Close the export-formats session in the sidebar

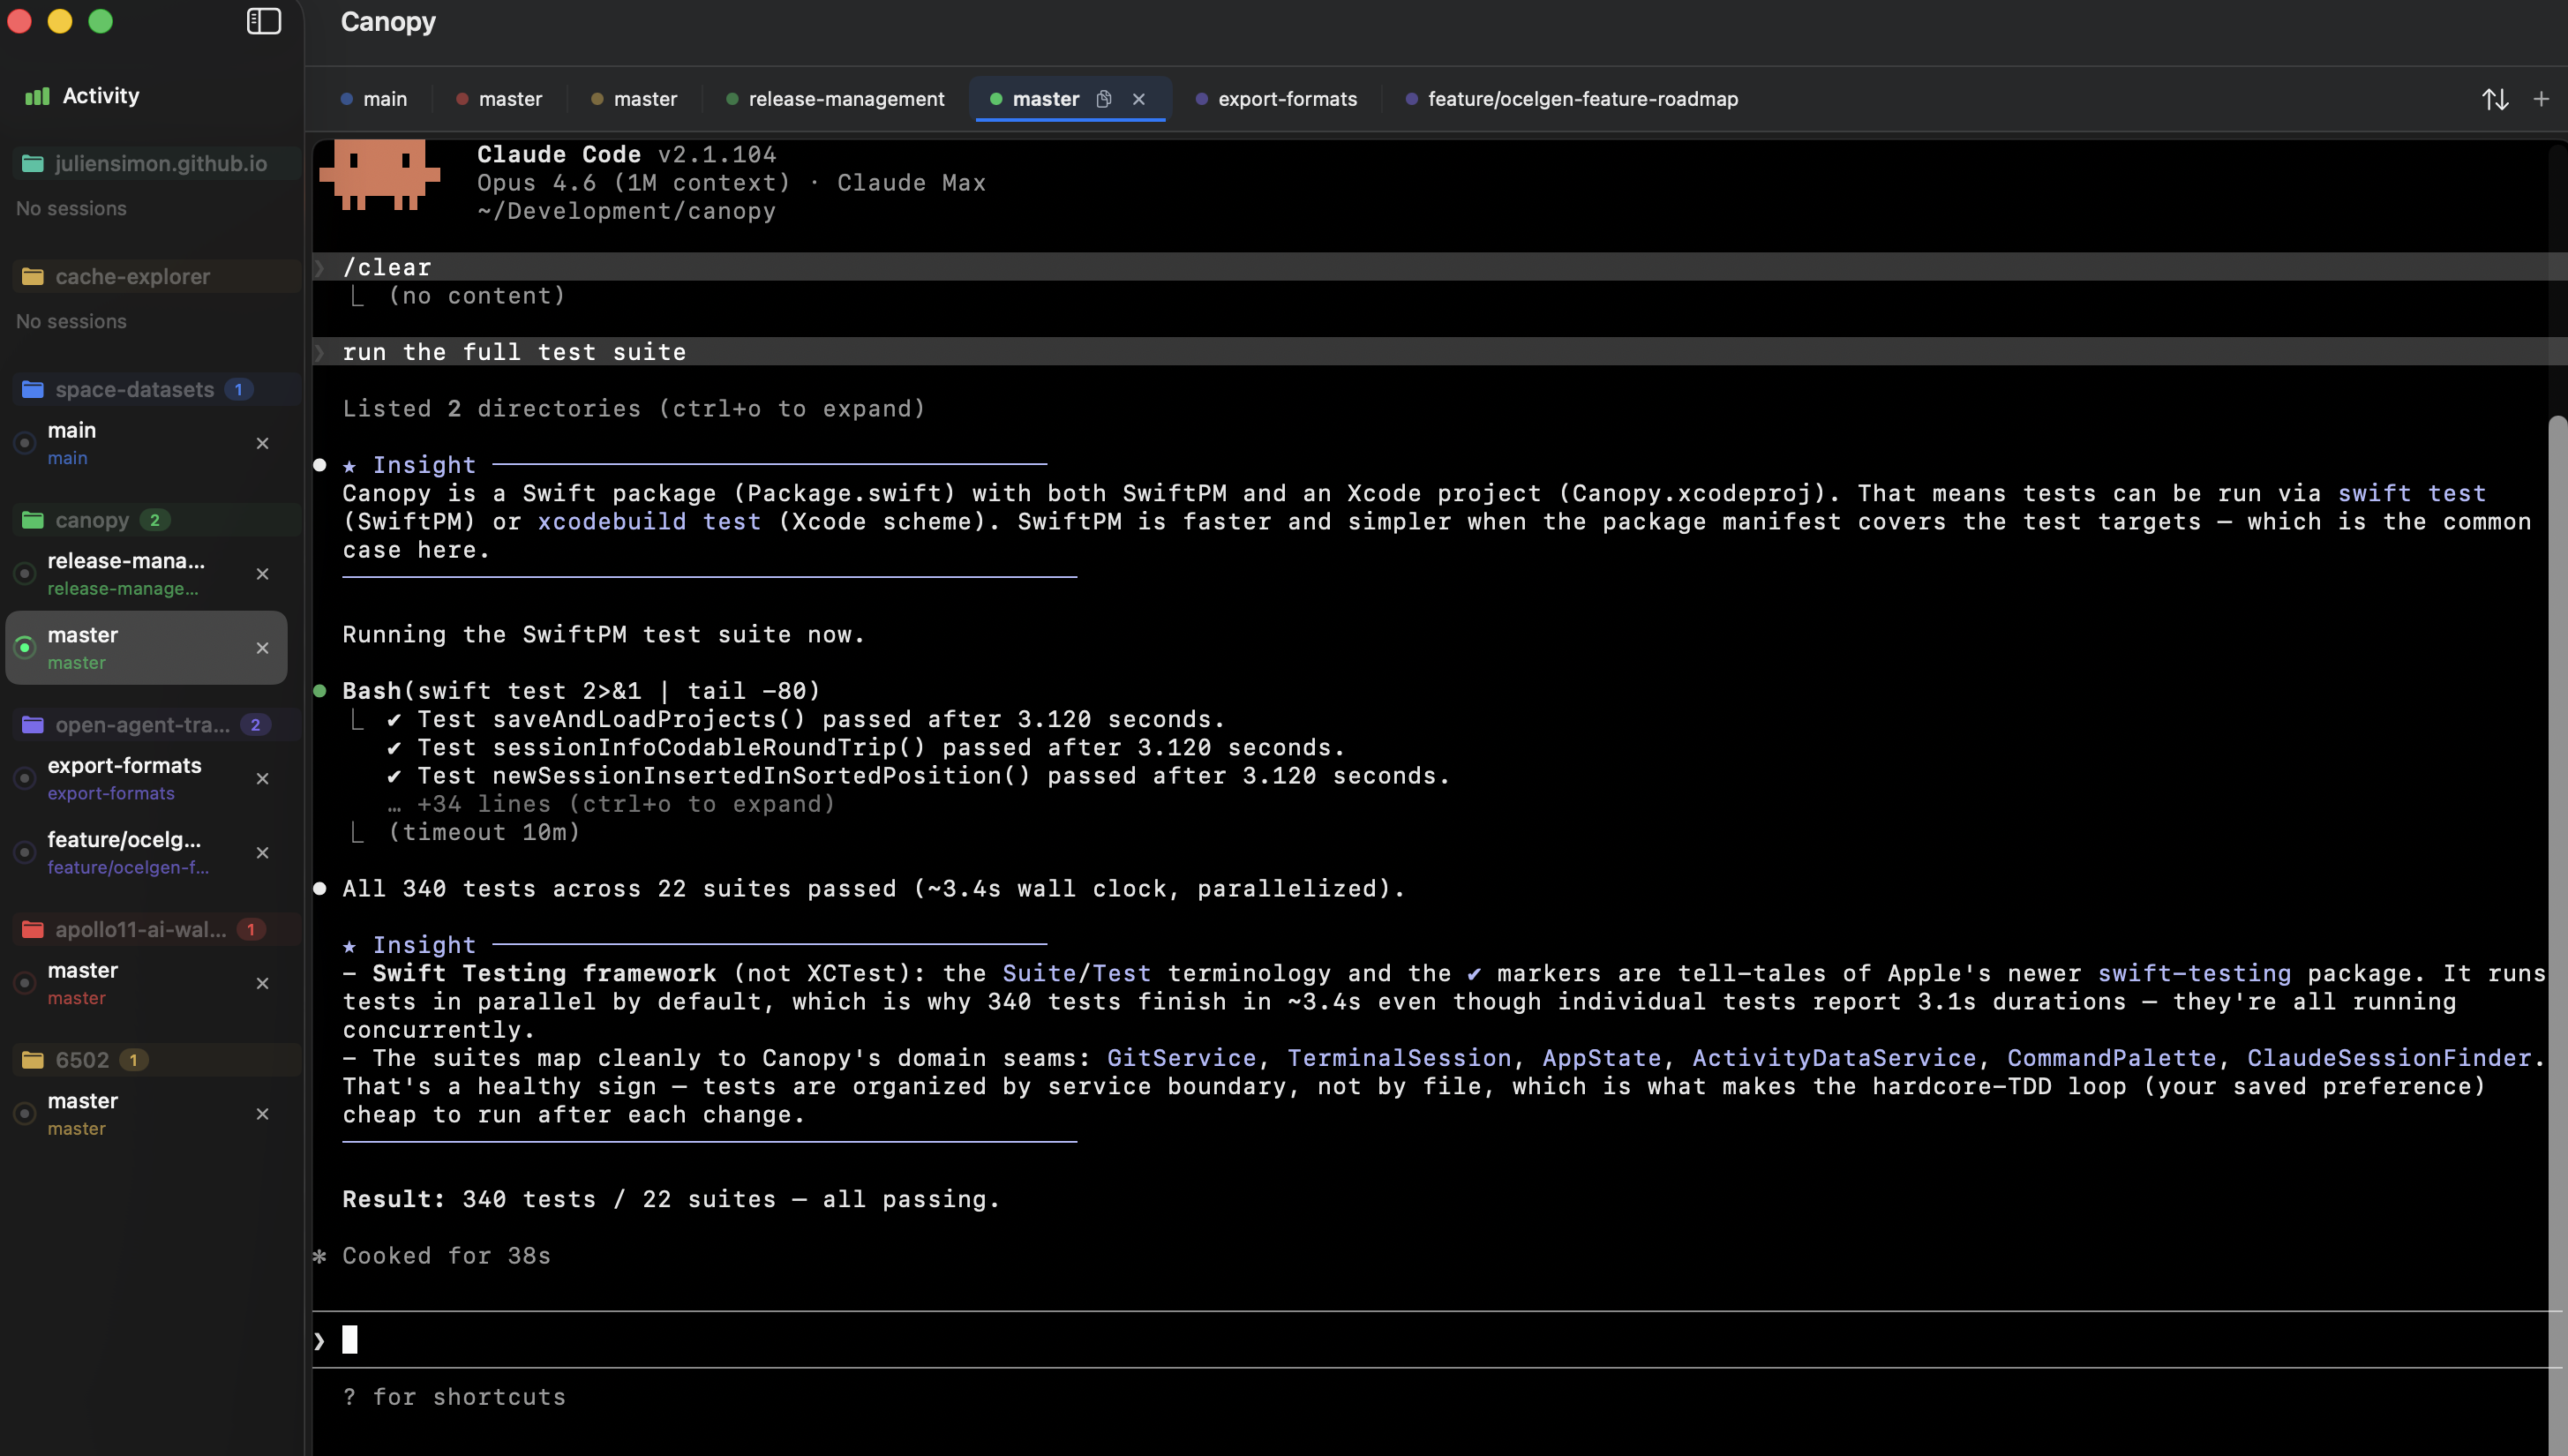tap(262, 778)
